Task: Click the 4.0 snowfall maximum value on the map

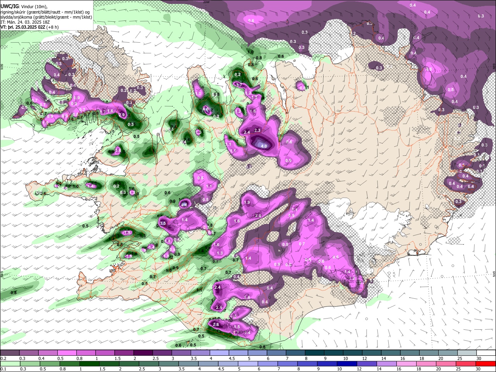Action: (x=264, y=146)
